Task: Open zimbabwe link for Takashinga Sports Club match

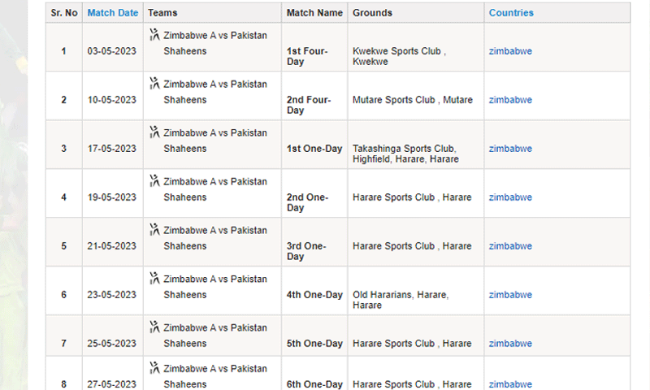Action: (x=510, y=149)
